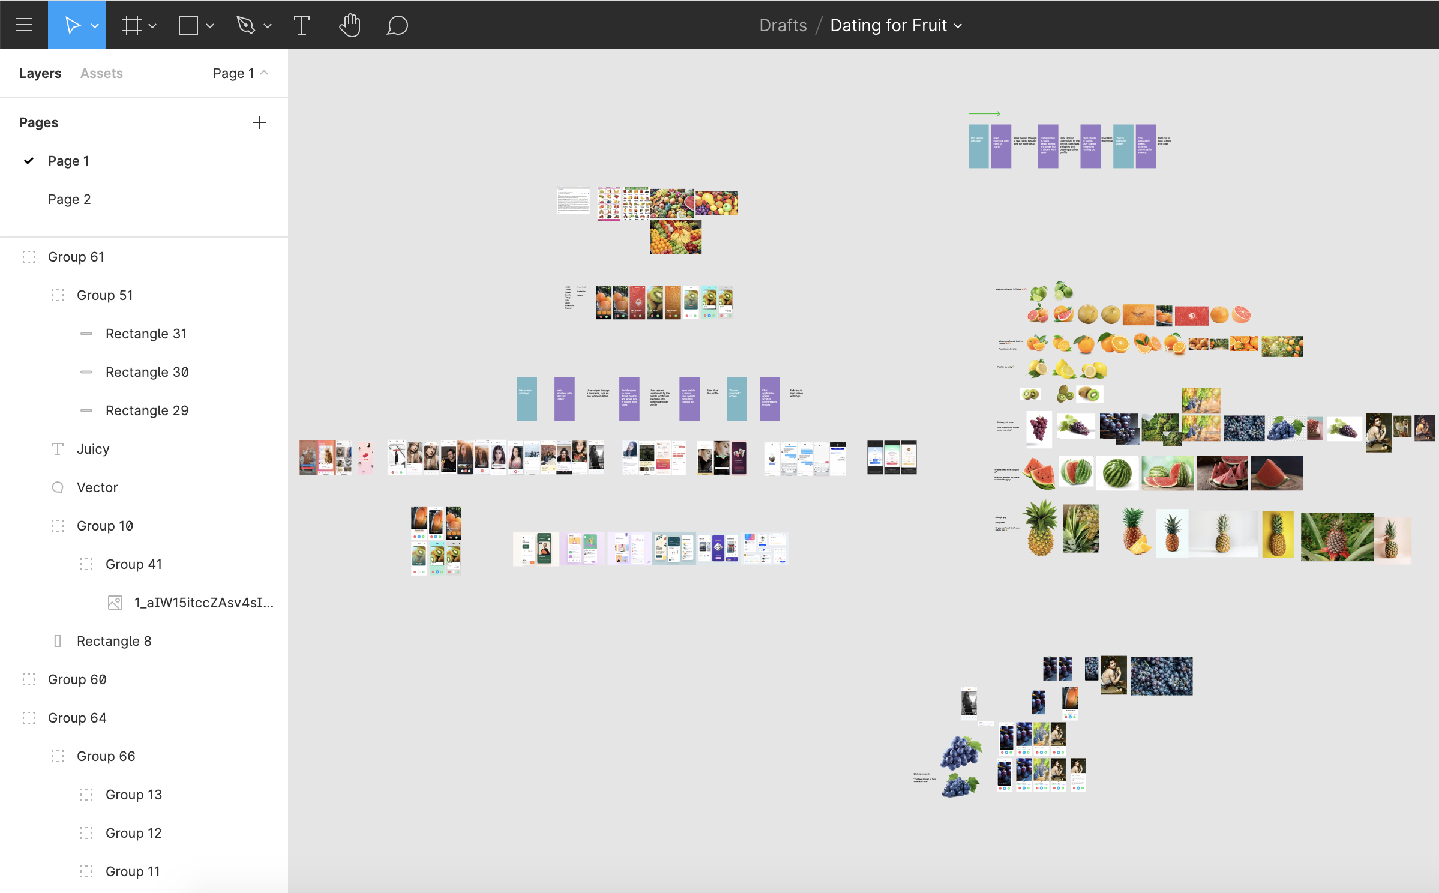The image size is (1439, 893).
Task: Select the checked Page 1 entry
Action: click(x=68, y=161)
